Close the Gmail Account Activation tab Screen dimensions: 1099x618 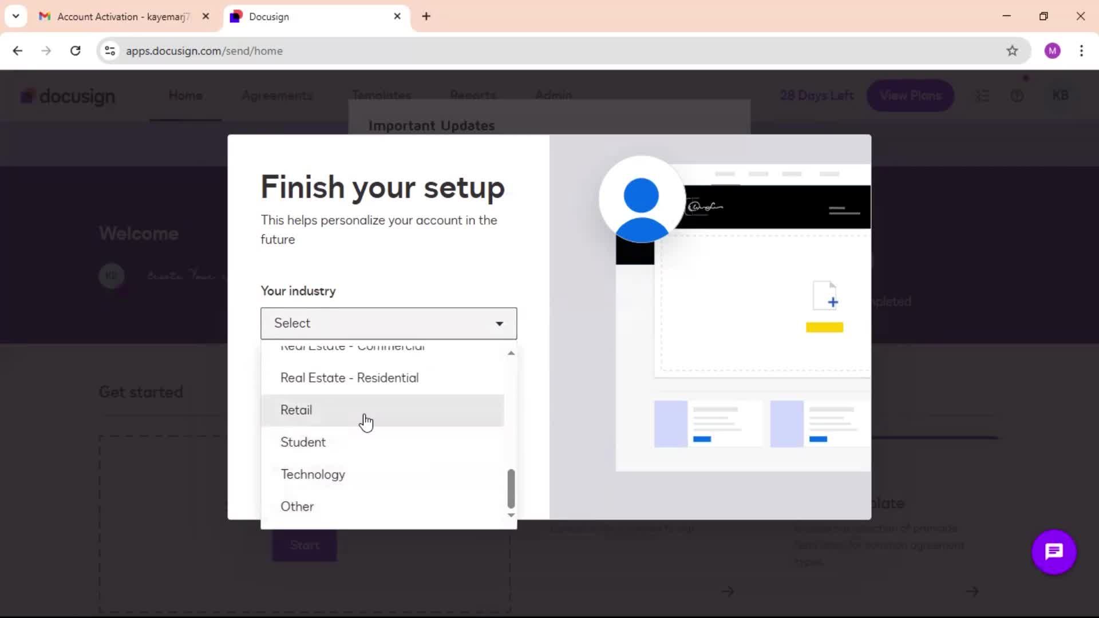click(x=206, y=17)
